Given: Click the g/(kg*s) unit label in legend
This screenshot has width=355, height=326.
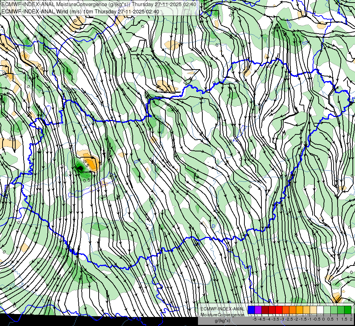Looking at the screenshot, I should coord(222,321).
